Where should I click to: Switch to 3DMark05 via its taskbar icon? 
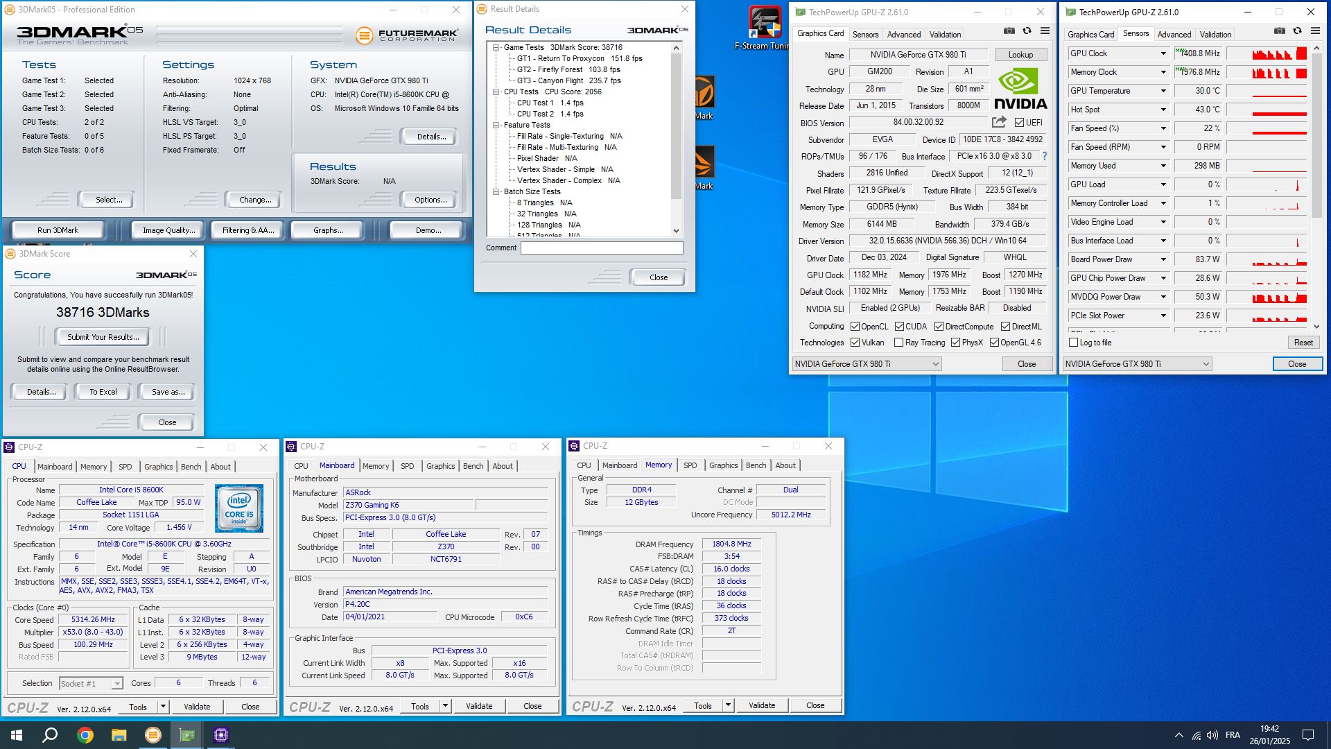click(153, 735)
